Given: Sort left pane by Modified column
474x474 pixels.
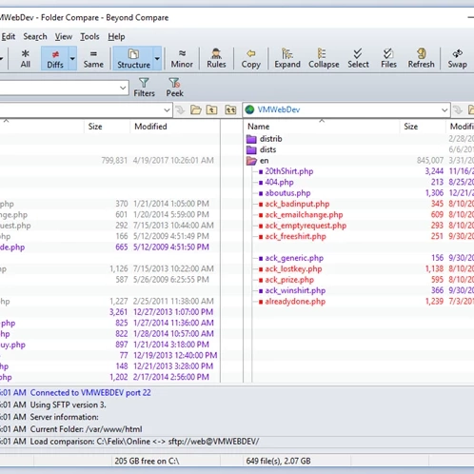Looking at the screenshot, I should 175,127.
